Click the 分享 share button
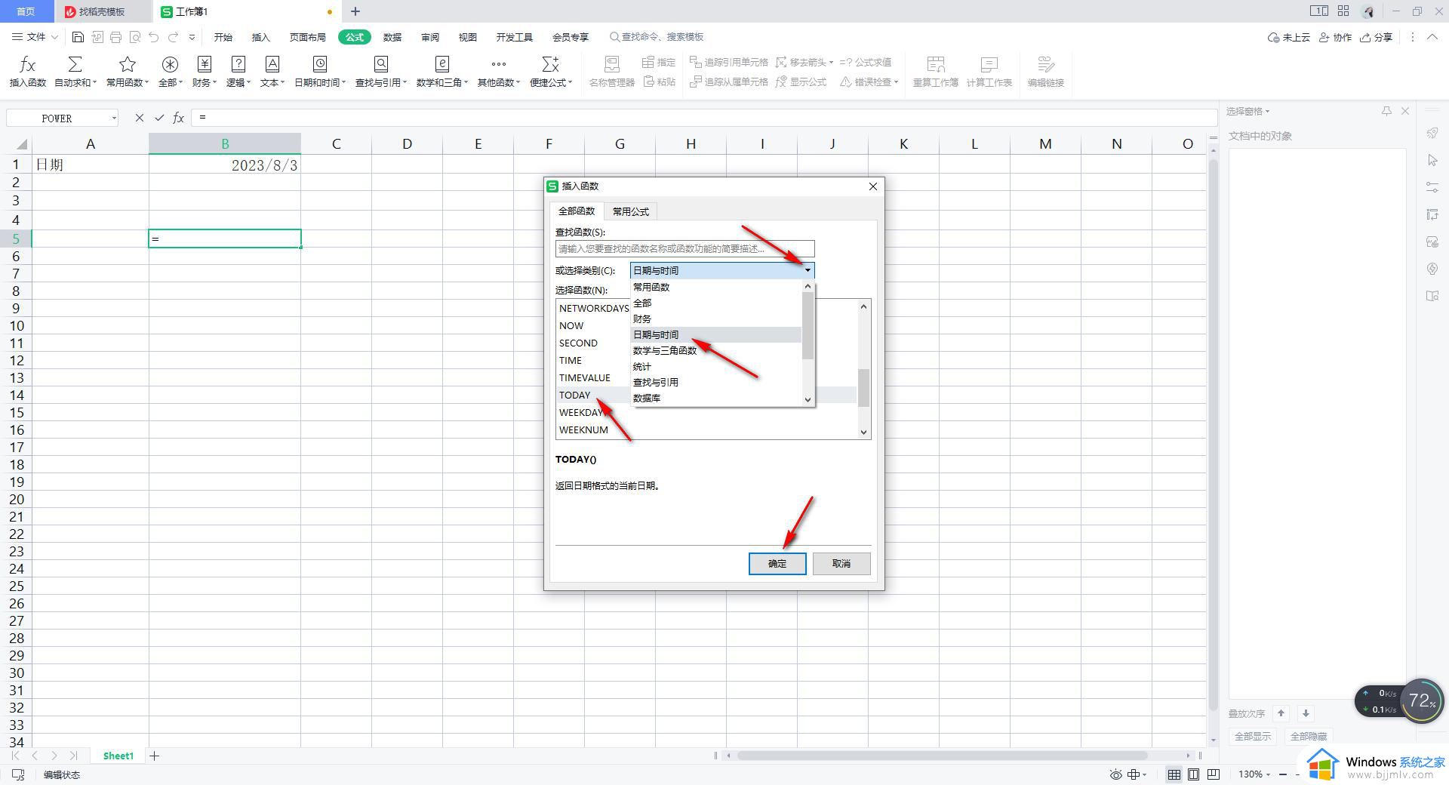1449x785 pixels. [x=1377, y=37]
